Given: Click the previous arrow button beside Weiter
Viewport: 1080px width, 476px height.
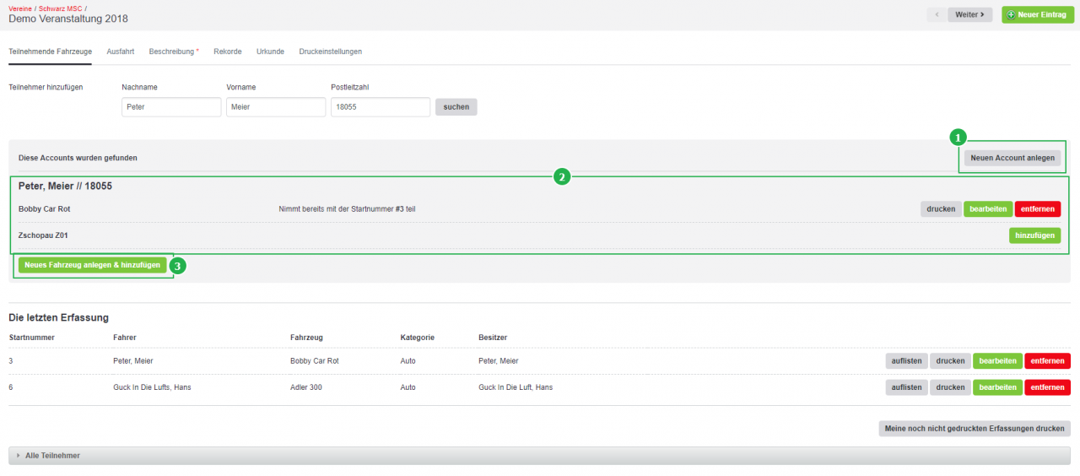Looking at the screenshot, I should (x=936, y=14).
